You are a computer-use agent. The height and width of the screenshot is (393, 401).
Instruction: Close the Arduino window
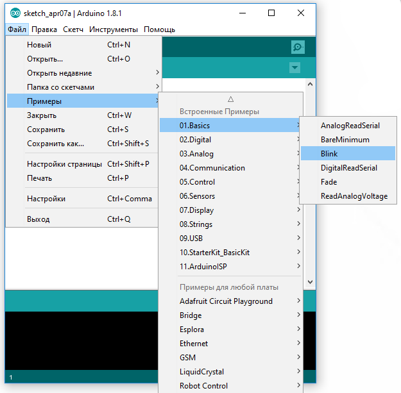[301, 13]
